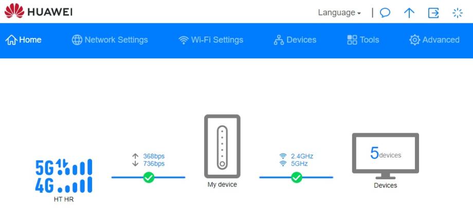Open the Wi-Fi Settings tab

pyautogui.click(x=211, y=40)
